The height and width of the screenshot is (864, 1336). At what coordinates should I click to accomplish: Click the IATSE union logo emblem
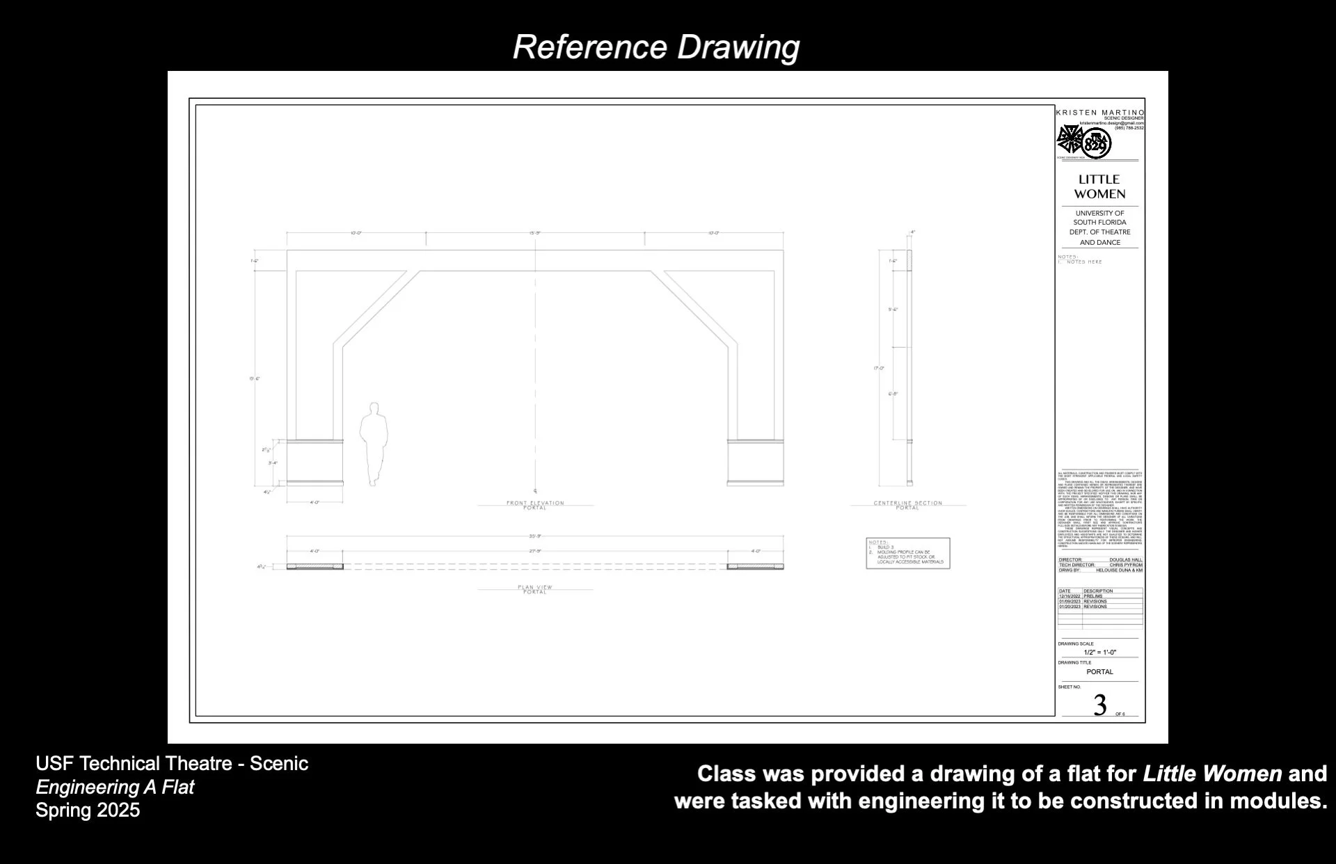(x=1069, y=140)
